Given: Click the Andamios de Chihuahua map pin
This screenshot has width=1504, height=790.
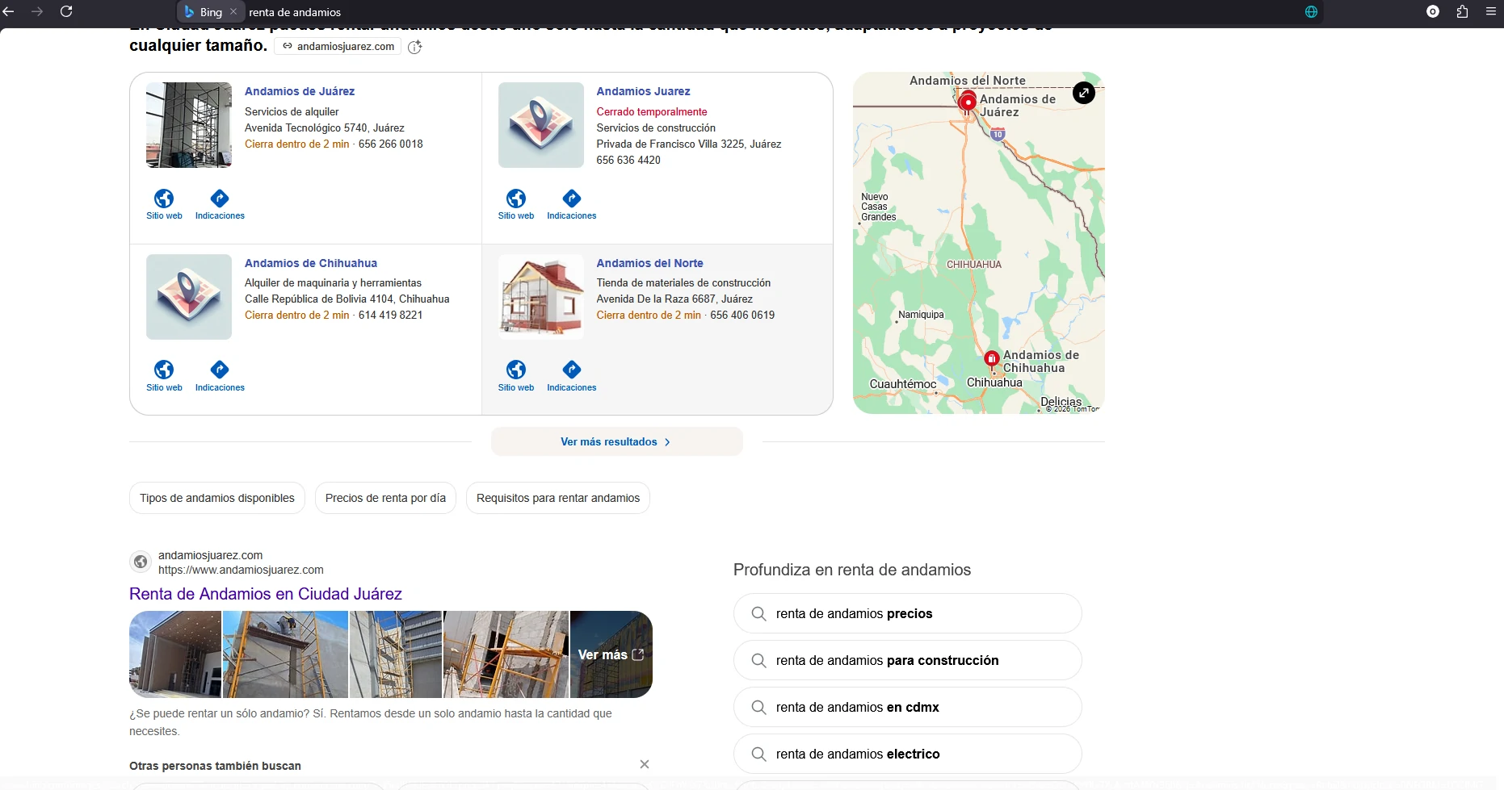Looking at the screenshot, I should pyautogui.click(x=992, y=359).
